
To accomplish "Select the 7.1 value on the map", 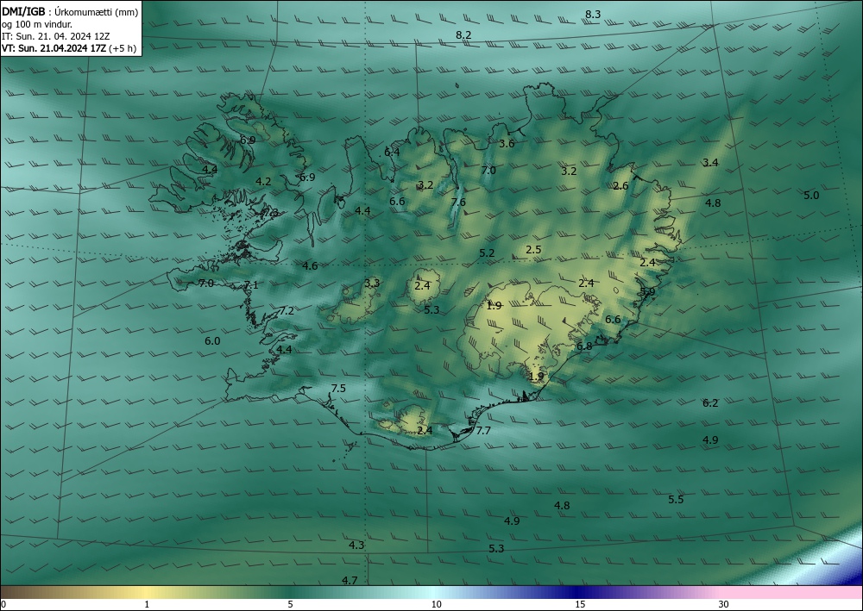I will [251, 285].
